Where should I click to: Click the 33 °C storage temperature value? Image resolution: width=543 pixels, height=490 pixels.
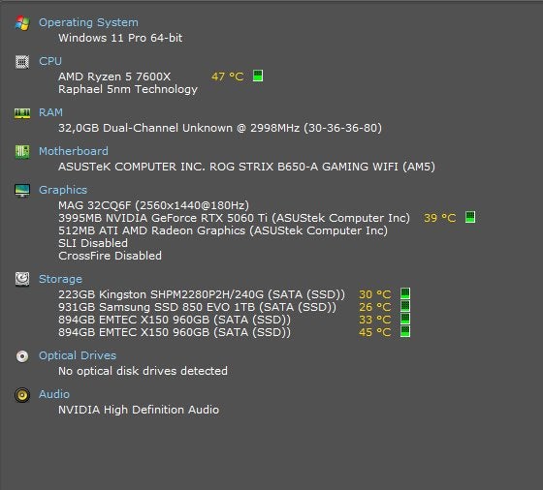point(374,320)
